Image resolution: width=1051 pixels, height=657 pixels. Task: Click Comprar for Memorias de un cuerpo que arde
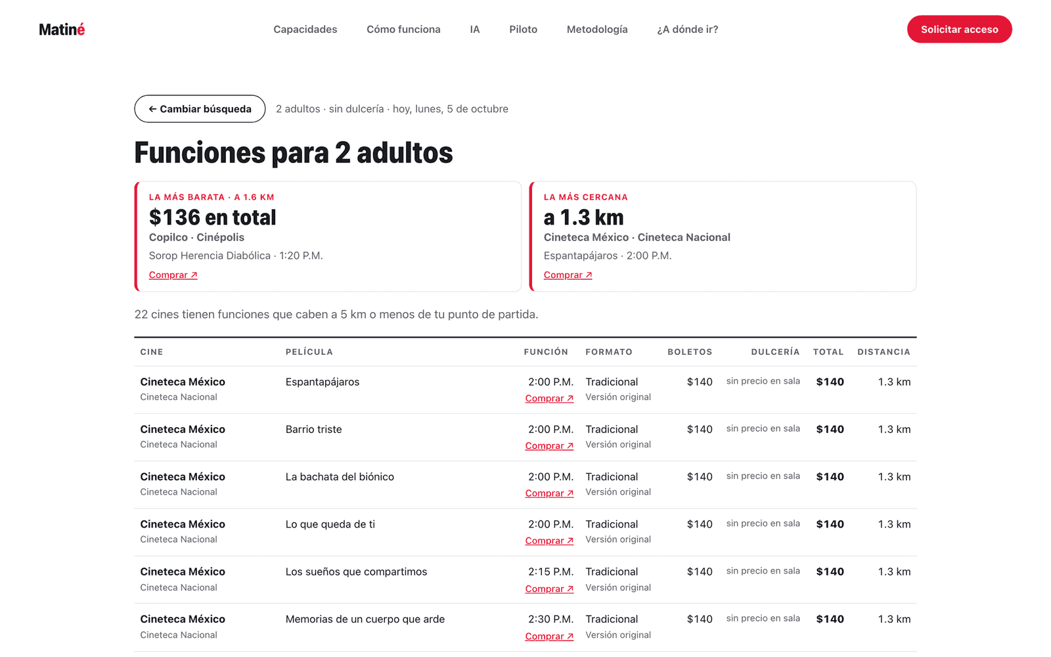click(549, 636)
